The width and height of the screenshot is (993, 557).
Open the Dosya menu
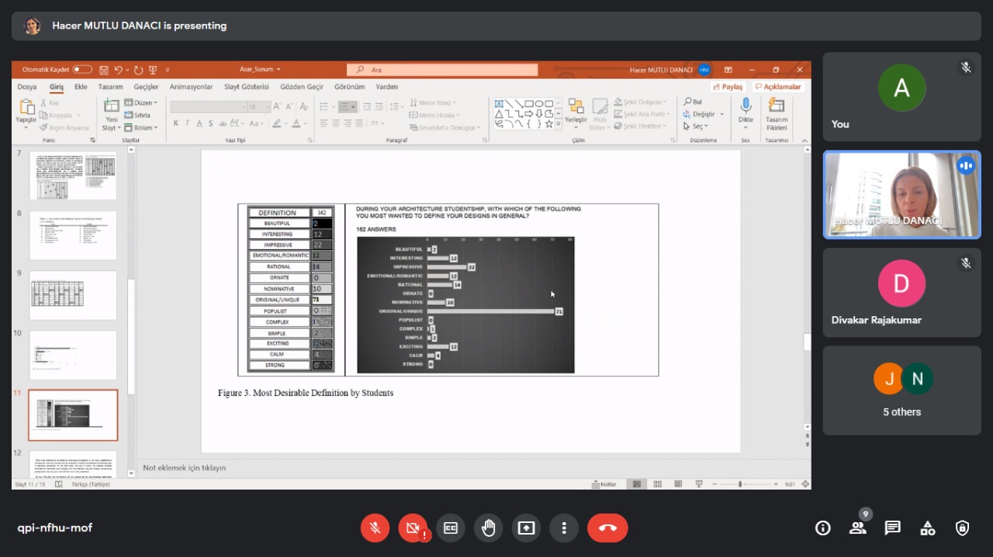(27, 87)
